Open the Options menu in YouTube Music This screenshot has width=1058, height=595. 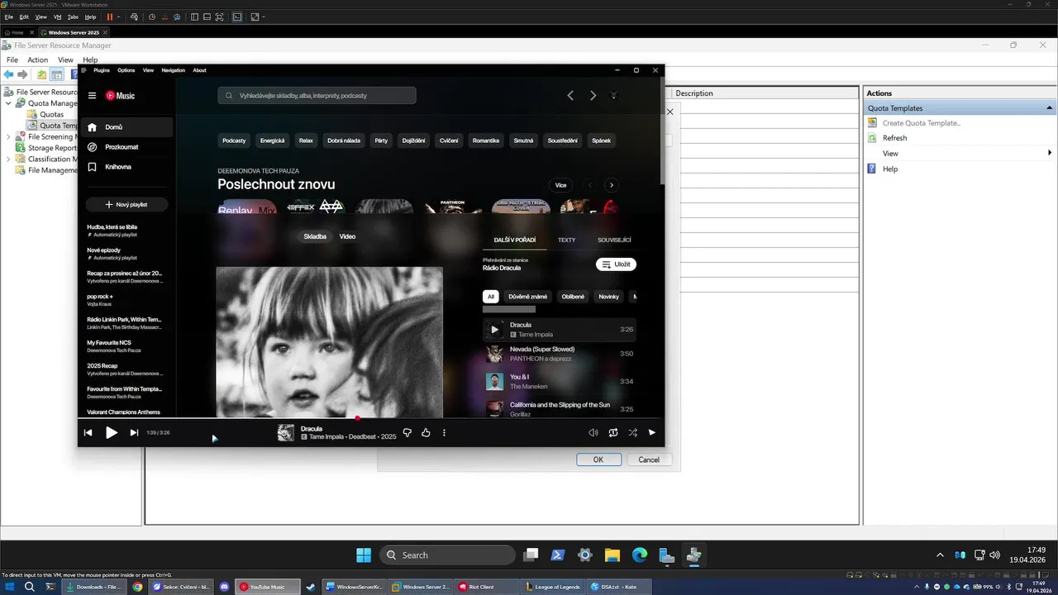click(x=126, y=70)
